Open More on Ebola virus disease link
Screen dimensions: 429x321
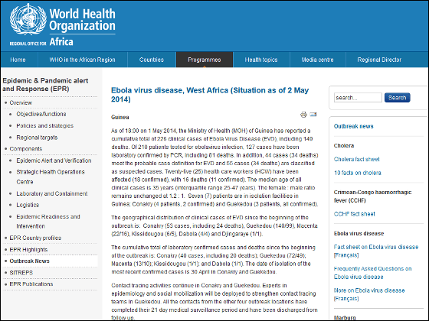[369, 290]
